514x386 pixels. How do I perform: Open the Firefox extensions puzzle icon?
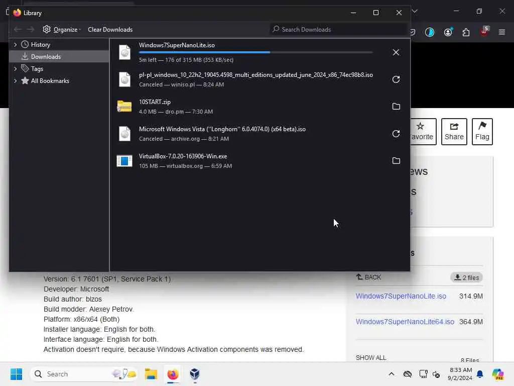pos(466,32)
